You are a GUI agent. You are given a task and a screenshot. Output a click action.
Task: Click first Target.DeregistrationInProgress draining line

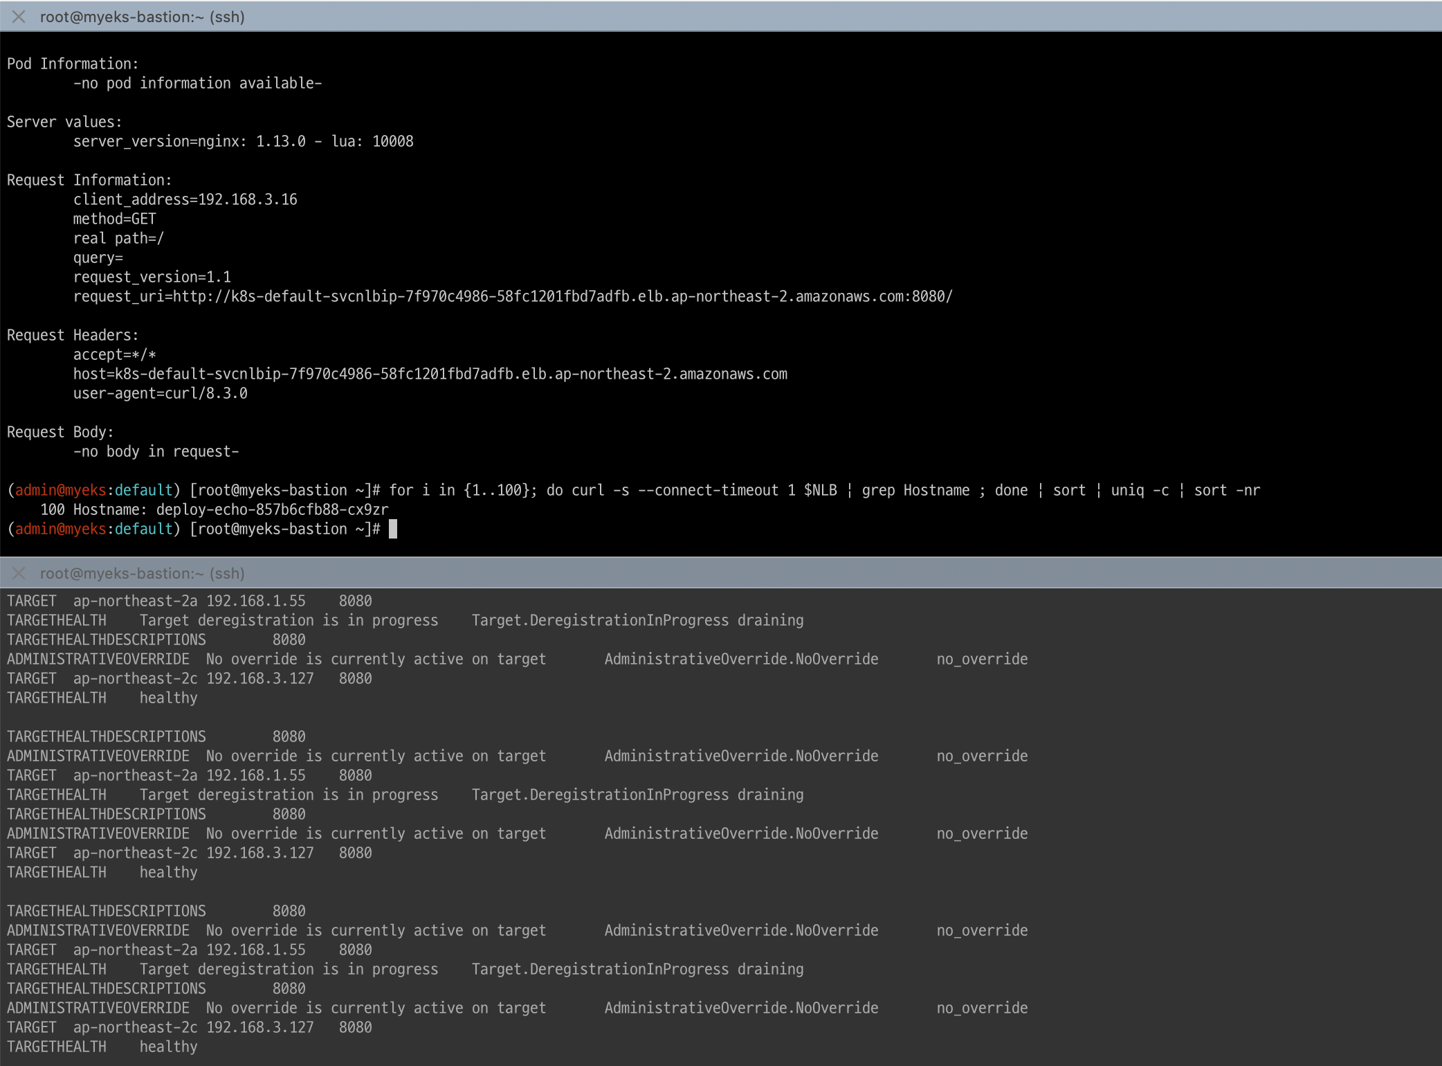click(x=637, y=620)
